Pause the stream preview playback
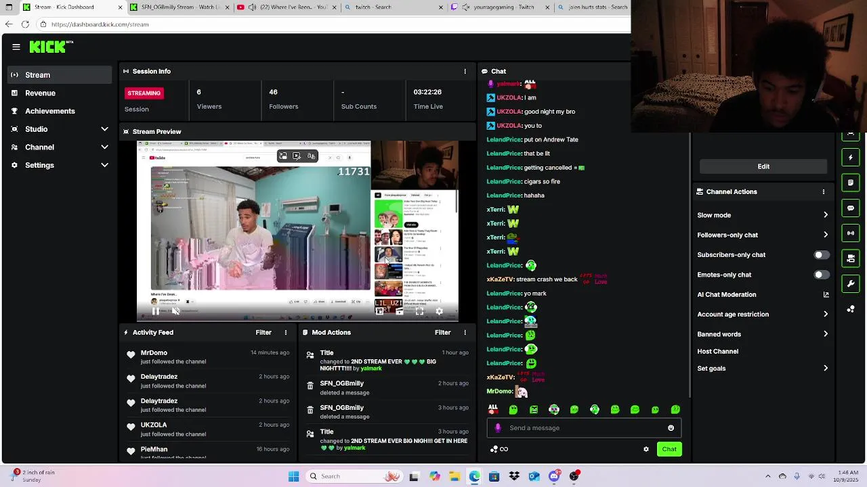 (x=155, y=311)
